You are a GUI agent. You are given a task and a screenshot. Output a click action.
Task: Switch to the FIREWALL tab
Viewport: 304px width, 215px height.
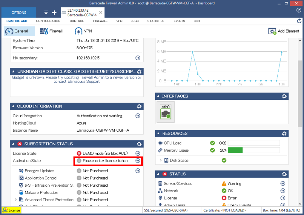pyautogui.click(x=100, y=21)
